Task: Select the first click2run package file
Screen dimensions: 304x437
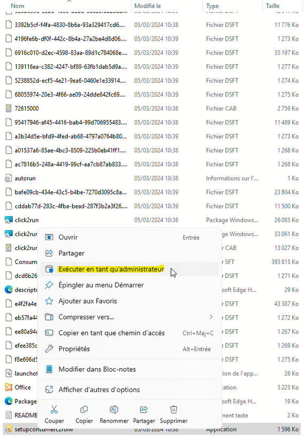Action: (x=27, y=220)
